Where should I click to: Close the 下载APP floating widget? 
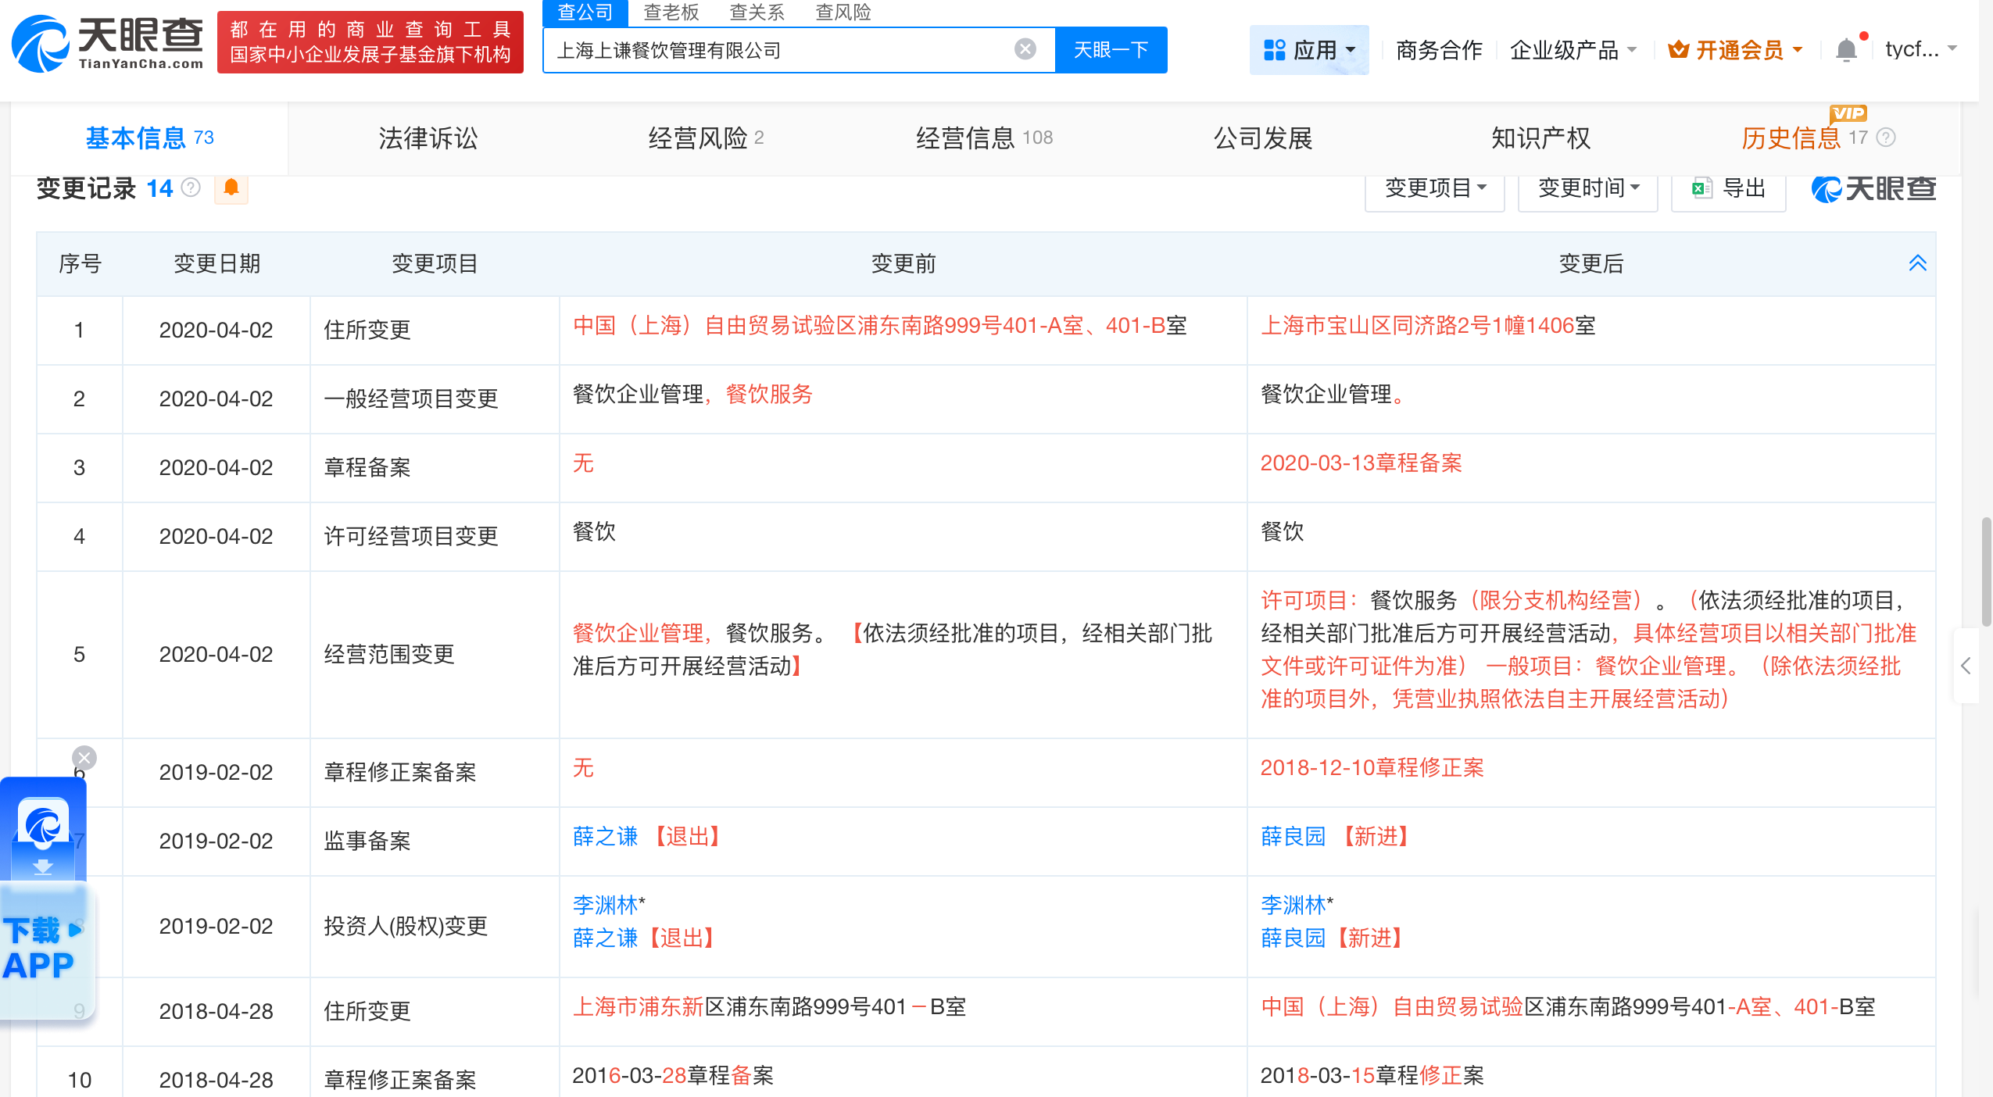point(84,757)
